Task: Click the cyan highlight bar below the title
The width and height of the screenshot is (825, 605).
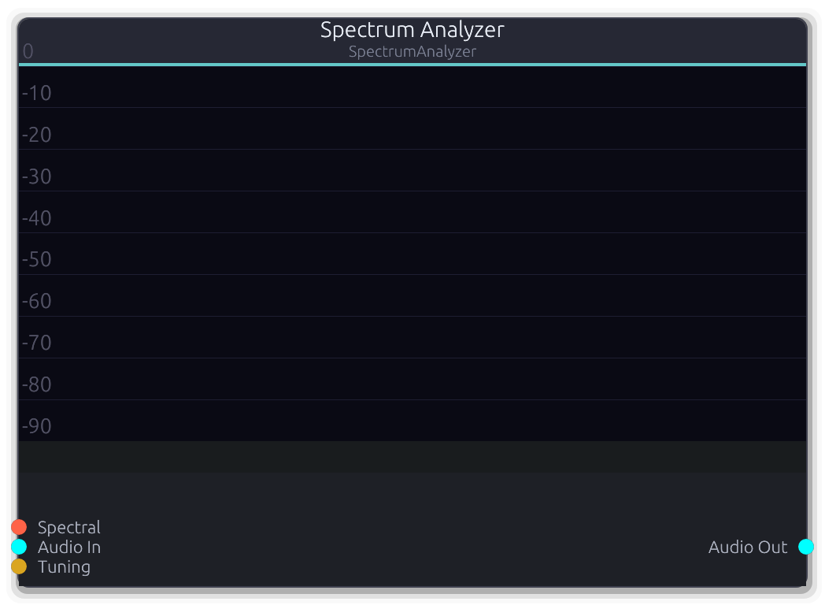Action: (412, 63)
